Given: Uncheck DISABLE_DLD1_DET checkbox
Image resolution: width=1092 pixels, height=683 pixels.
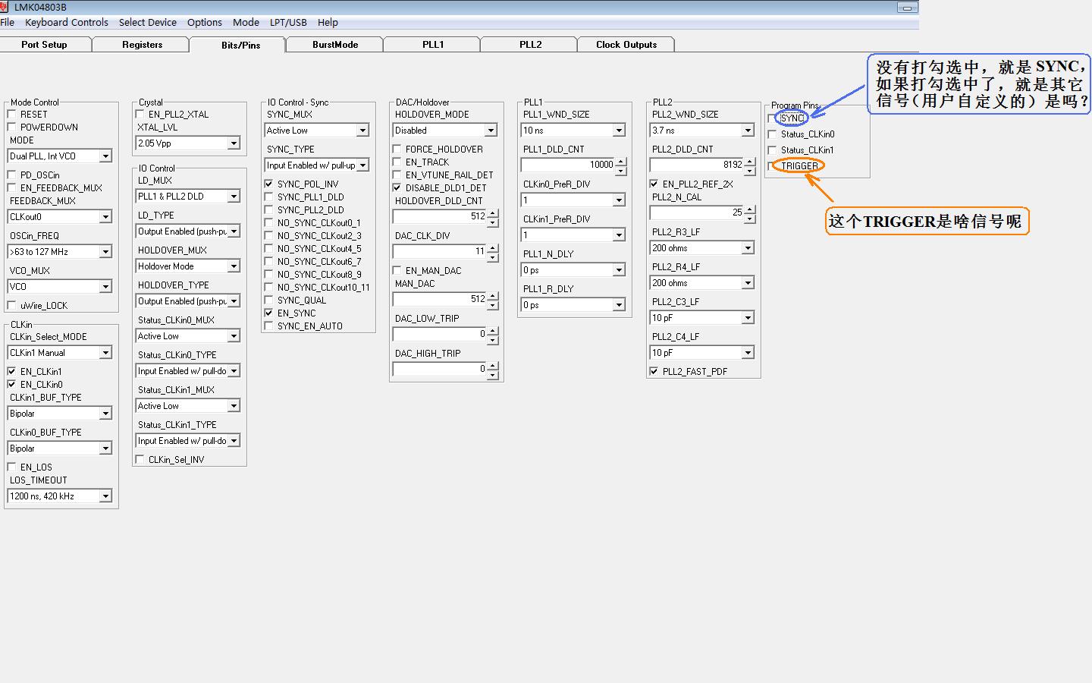Looking at the screenshot, I should 397,188.
